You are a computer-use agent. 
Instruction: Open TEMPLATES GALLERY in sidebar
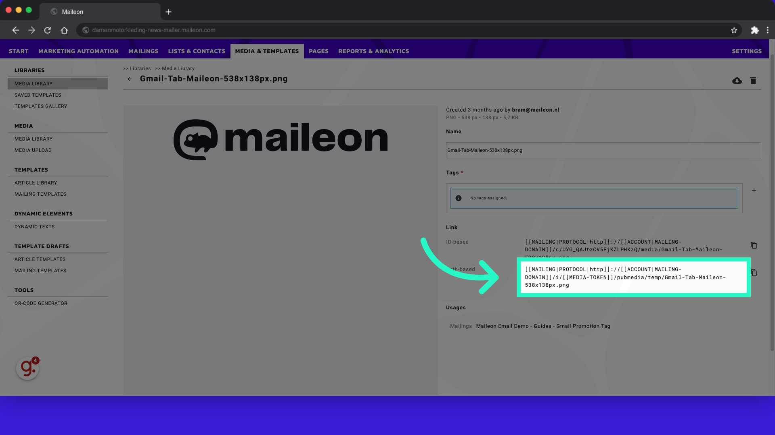click(x=41, y=106)
